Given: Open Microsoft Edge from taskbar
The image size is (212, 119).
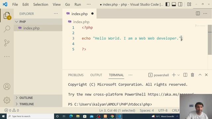Looking at the screenshot, I should (71, 116).
